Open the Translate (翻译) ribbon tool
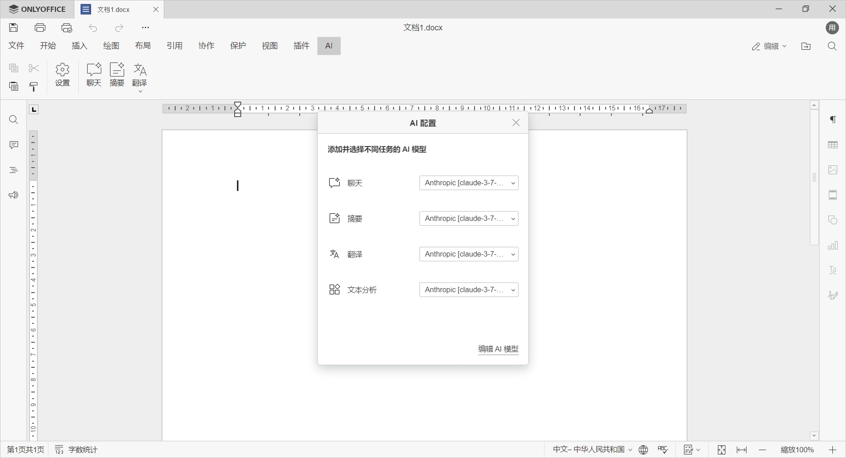The width and height of the screenshot is (846, 458). tap(140, 74)
